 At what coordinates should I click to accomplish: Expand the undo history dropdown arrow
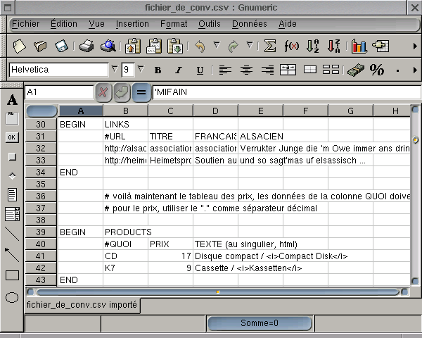coord(217,46)
